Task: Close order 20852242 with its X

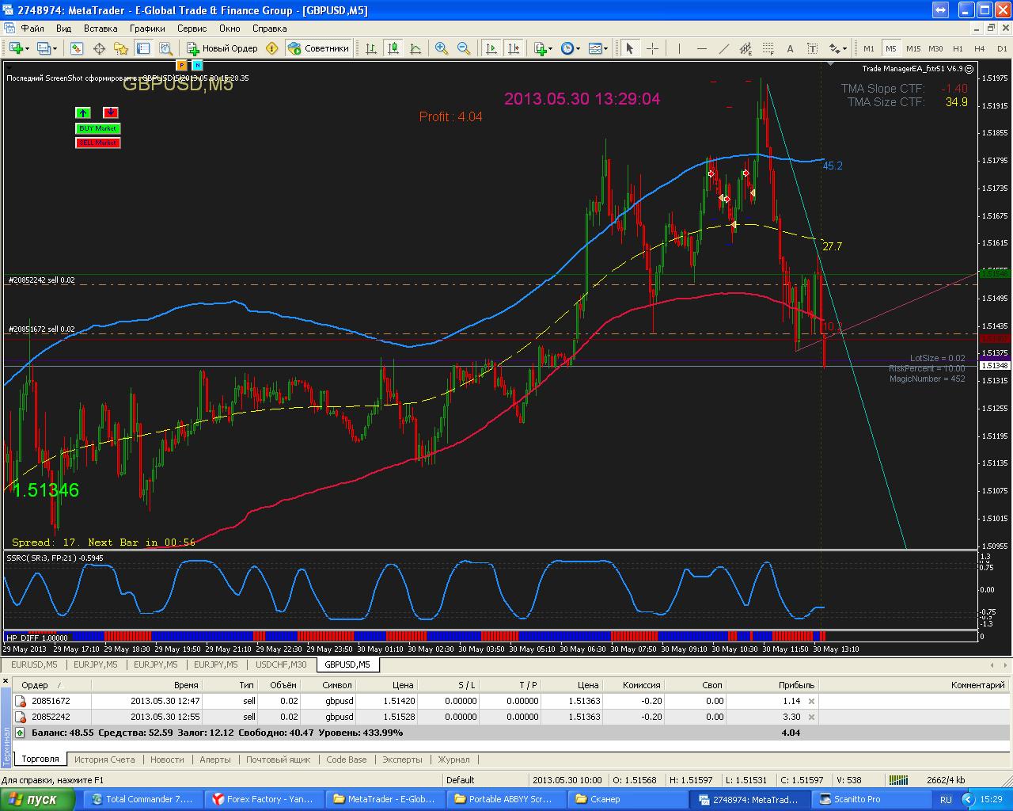Action: 811,717
